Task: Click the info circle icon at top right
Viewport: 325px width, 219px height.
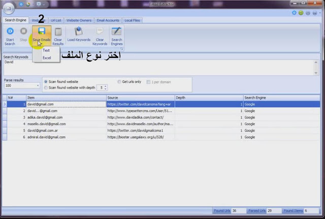Action: click(308, 13)
